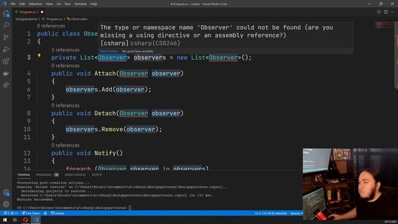Open the Manage gear icon
Viewport: 398px width, 224px height.
[6, 204]
